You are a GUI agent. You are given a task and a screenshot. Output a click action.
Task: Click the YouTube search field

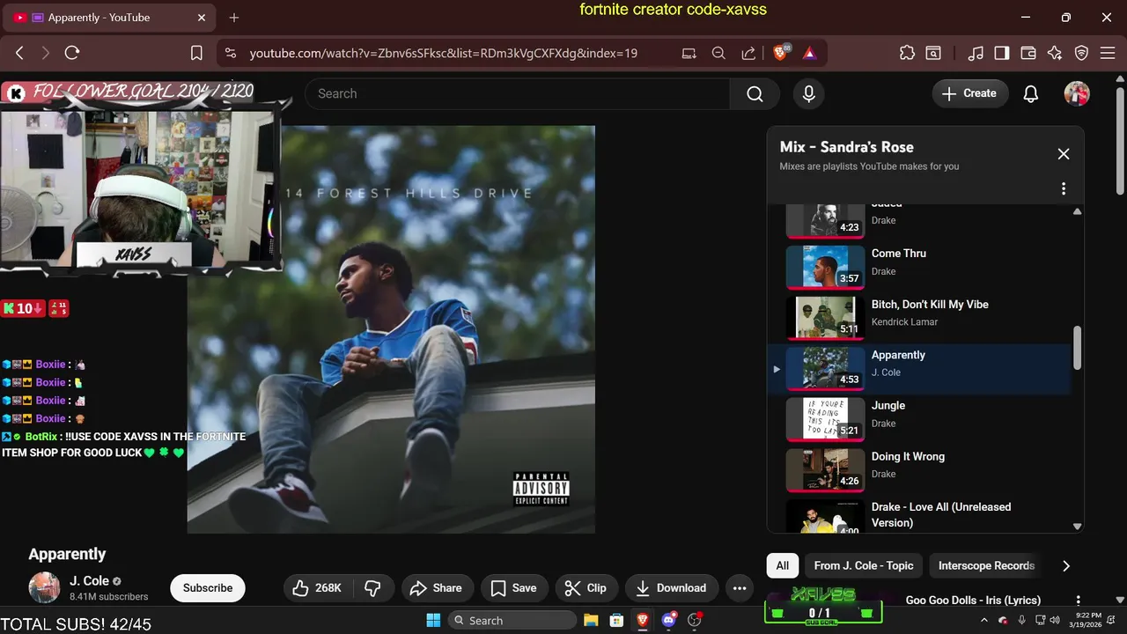pos(517,93)
